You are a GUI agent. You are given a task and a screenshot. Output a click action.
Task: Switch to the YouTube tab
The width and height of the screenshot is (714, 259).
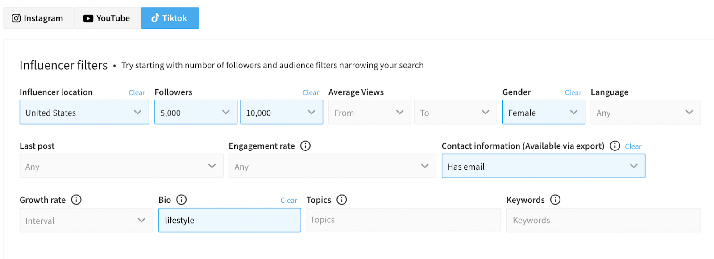tap(107, 18)
